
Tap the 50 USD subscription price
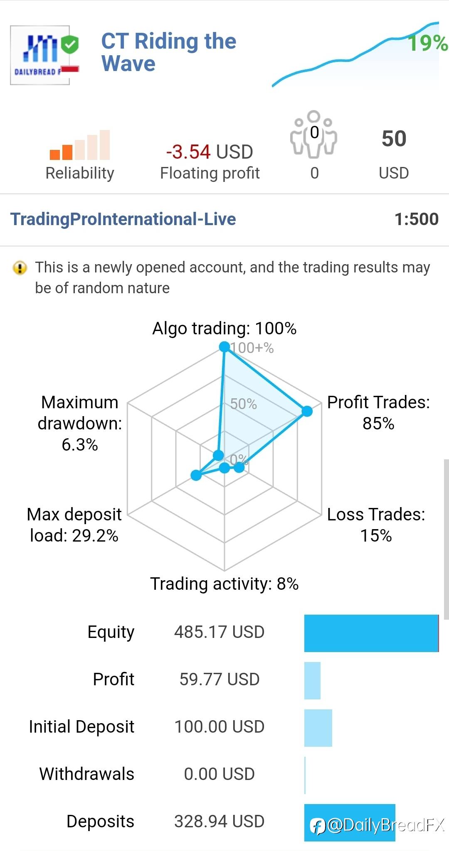click(394, 154)
